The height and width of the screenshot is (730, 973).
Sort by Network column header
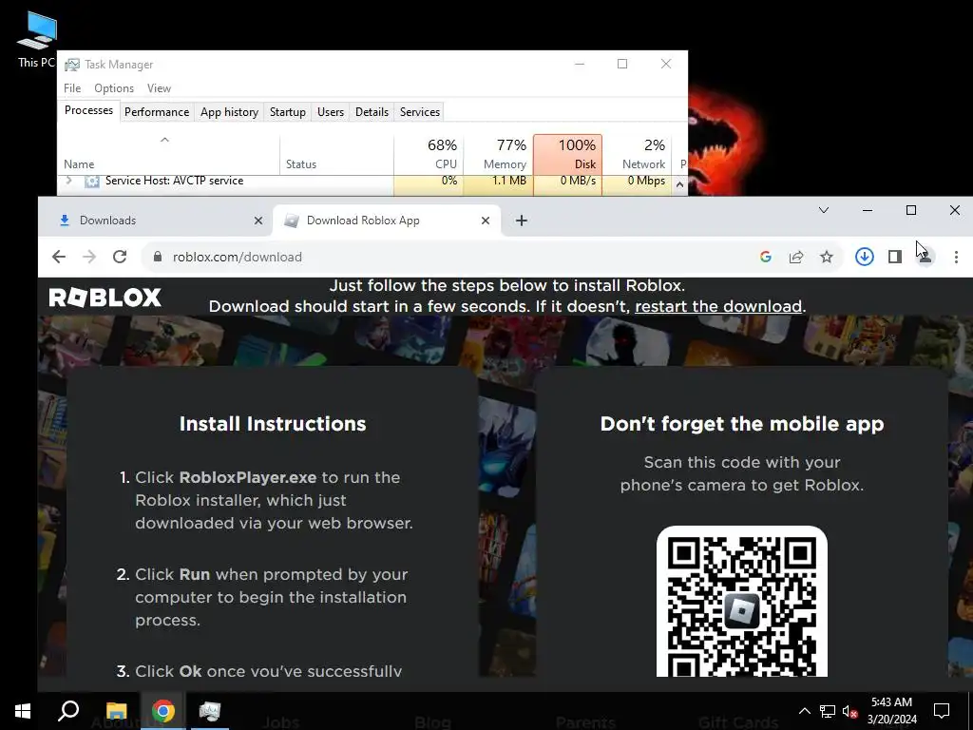pos(637,154)
